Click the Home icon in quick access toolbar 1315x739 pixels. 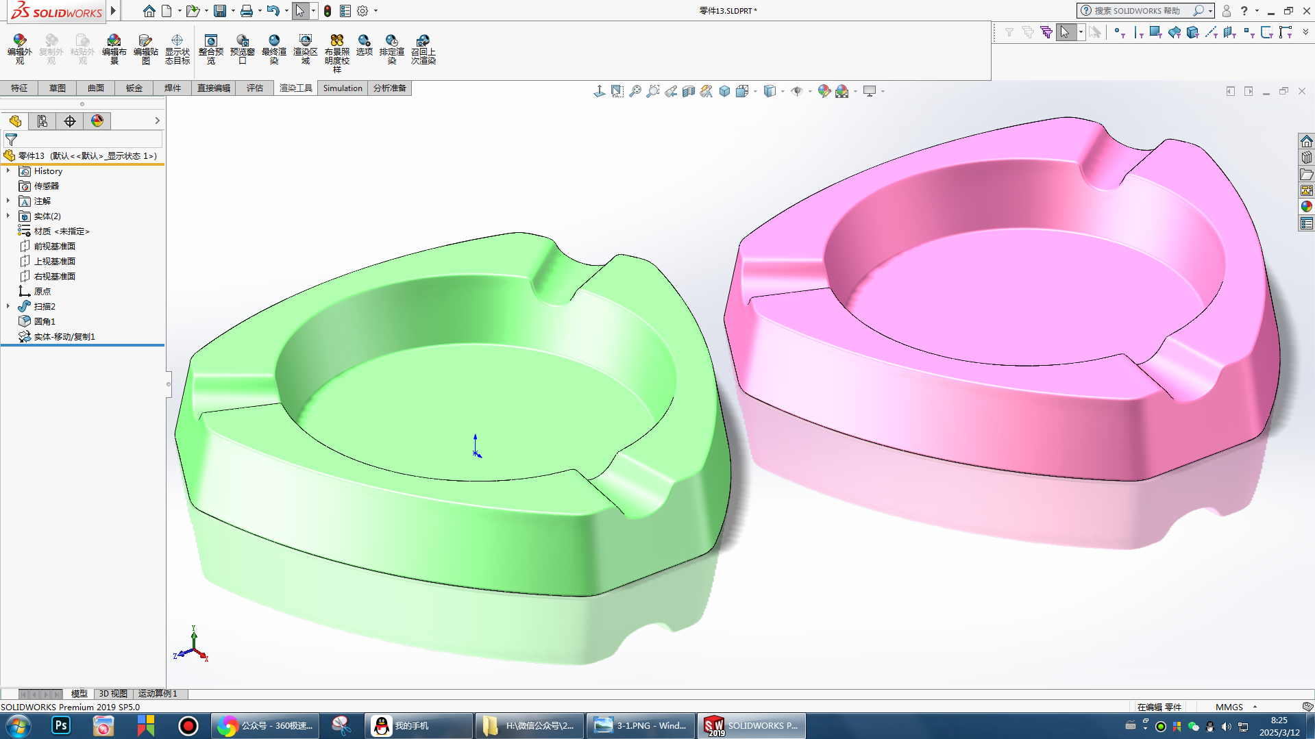point(149,11)
